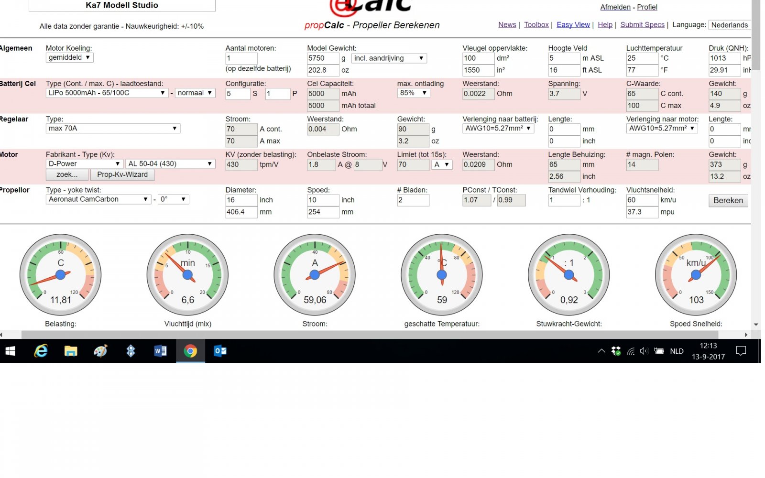This screenshot has height=478, width=765.
Task: Open the Language Nederlands dropdown
Action: click(x=730, y=25)
